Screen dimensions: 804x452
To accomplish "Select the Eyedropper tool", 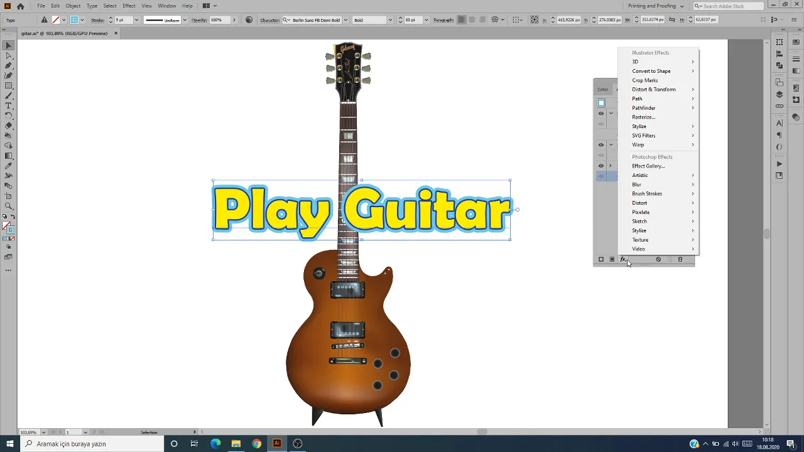I will tap(9, 166).
